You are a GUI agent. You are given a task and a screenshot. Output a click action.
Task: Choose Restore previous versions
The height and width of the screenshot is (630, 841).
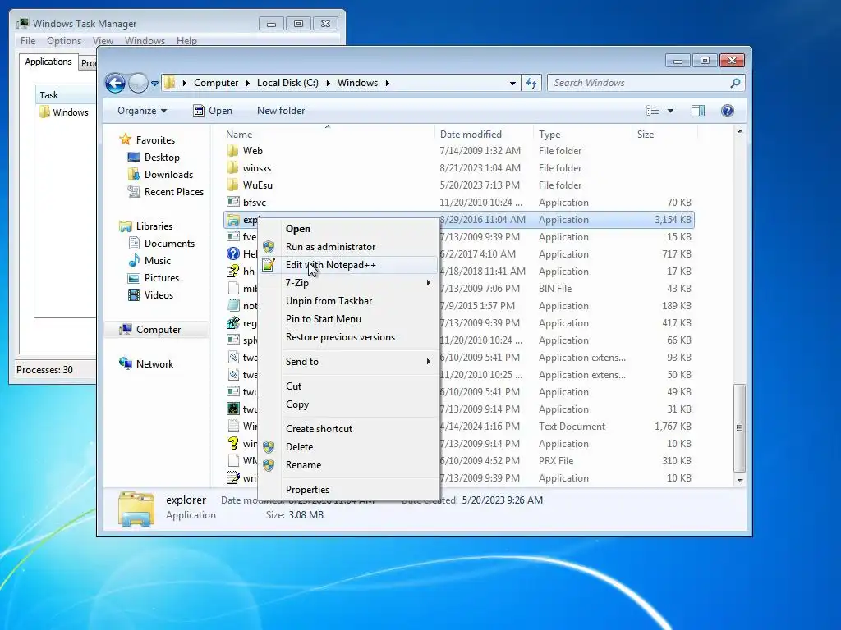pos(348,337)
